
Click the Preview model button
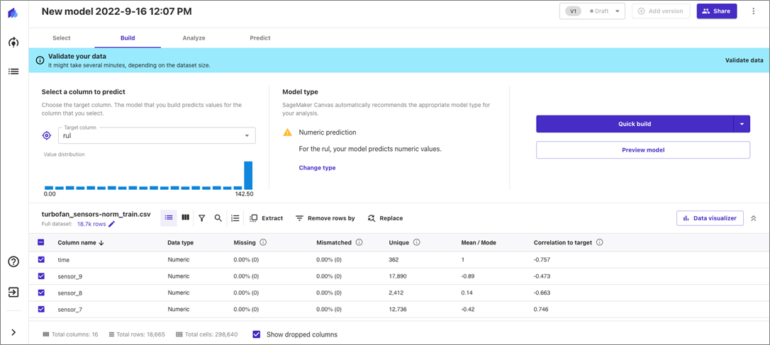tap(642, 150)
